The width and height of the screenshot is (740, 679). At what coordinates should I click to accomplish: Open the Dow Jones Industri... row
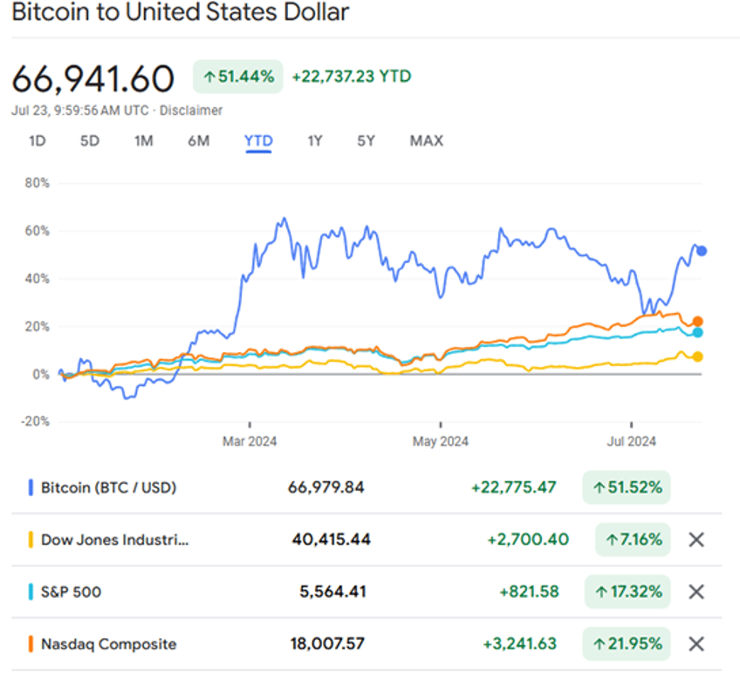click(x=367, y=540)
